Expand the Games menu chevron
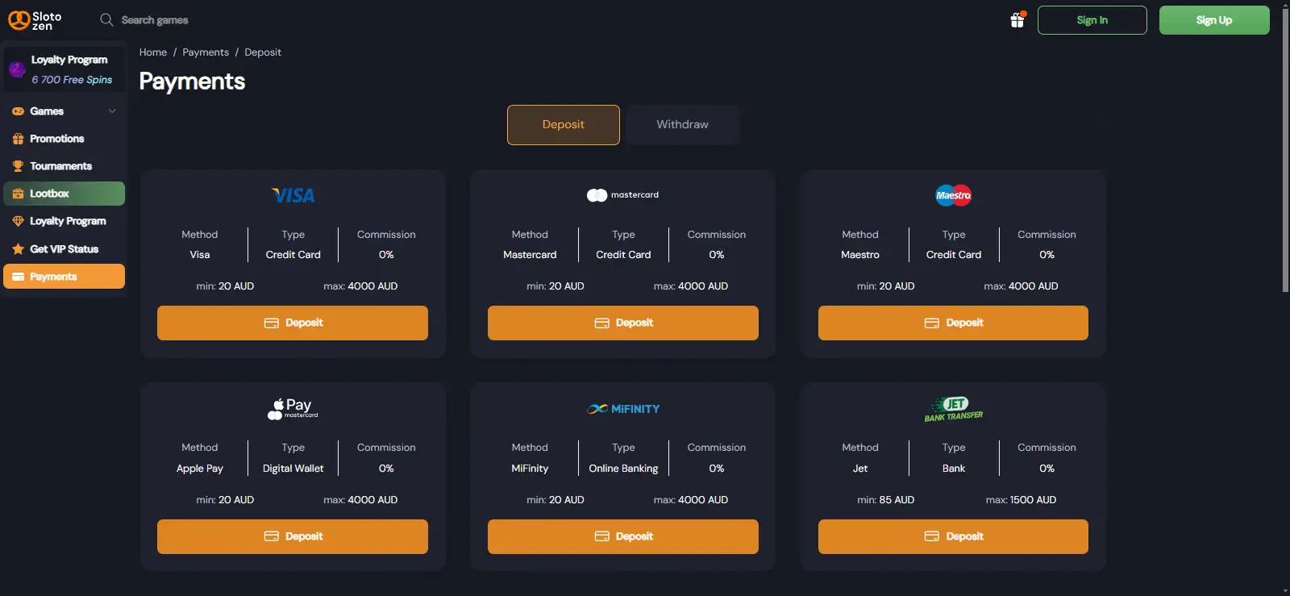 tap(112, 111)
